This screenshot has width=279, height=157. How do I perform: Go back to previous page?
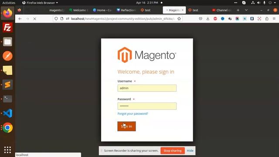pos(20,19)
